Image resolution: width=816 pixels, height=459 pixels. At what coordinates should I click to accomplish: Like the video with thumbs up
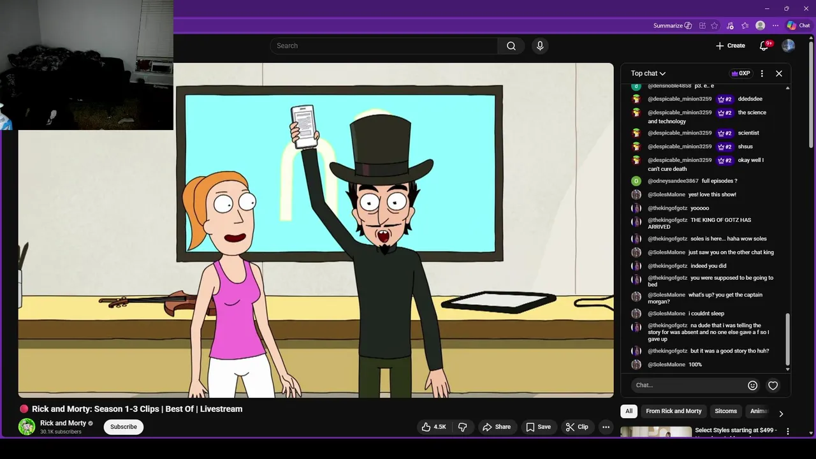click(433, 427)
